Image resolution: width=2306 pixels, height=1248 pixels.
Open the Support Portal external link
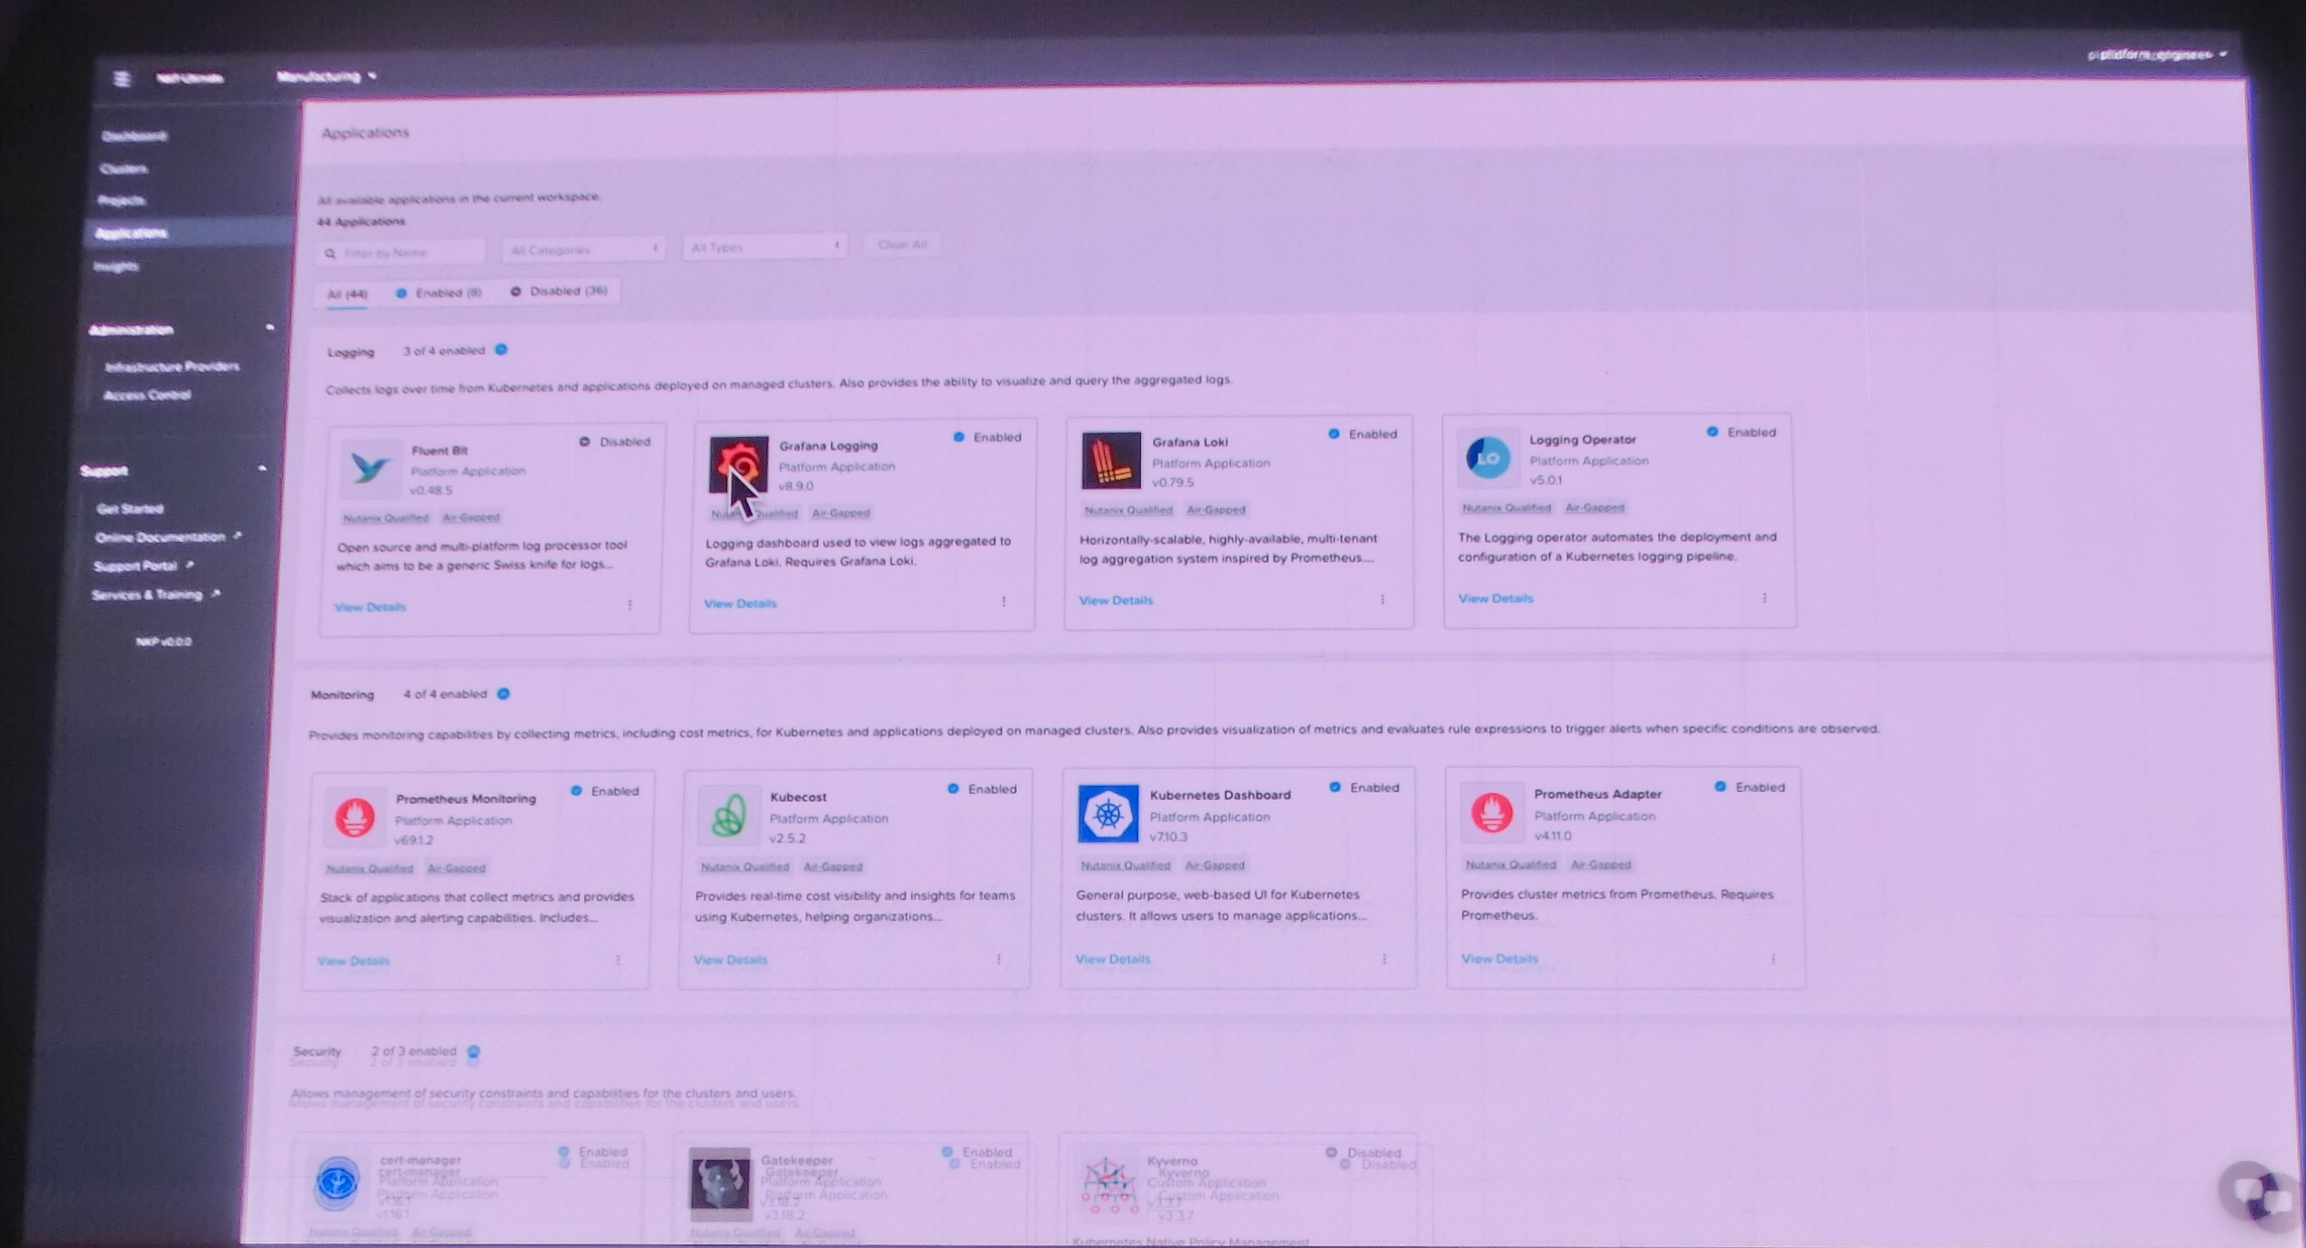[x=143, y=566]
